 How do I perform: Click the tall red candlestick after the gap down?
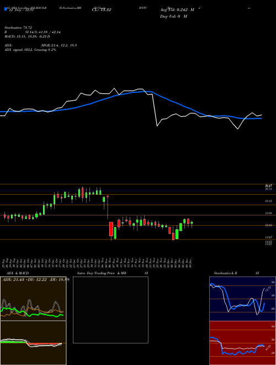coord(112,229)
